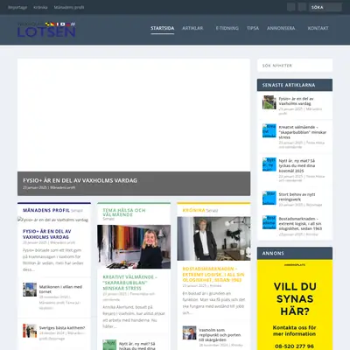
Task: Open Nytt år, ny mat link in Tema hälsa card
Action: 137,346
